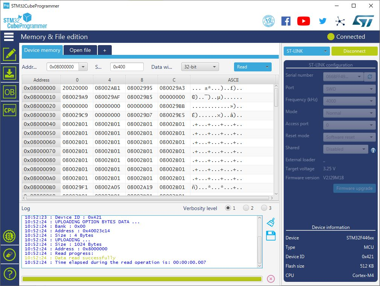This screenshot has width=380, height=286.
Task: Open the hamburger main menu
Action: pos(9,37)
